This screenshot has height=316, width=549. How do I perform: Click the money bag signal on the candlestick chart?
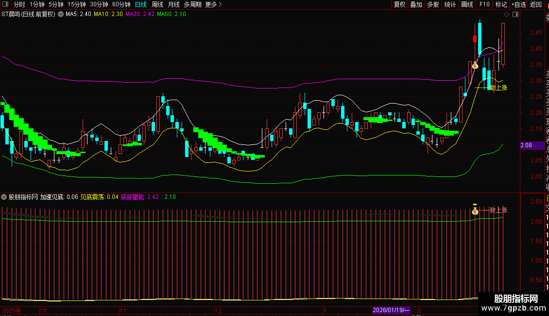tap(475, 66)
